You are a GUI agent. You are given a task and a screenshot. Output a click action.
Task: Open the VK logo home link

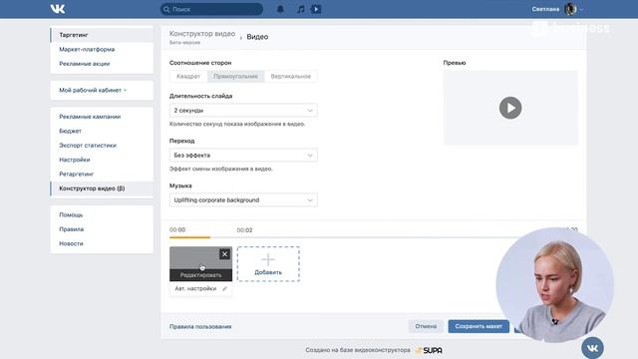tap(58, 9)
